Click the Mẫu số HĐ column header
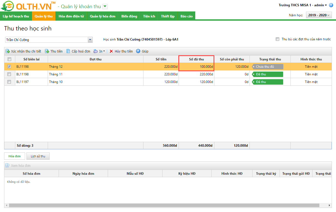Image resolution: width=336 pixels, height=212 pixels. click(135, 174)
